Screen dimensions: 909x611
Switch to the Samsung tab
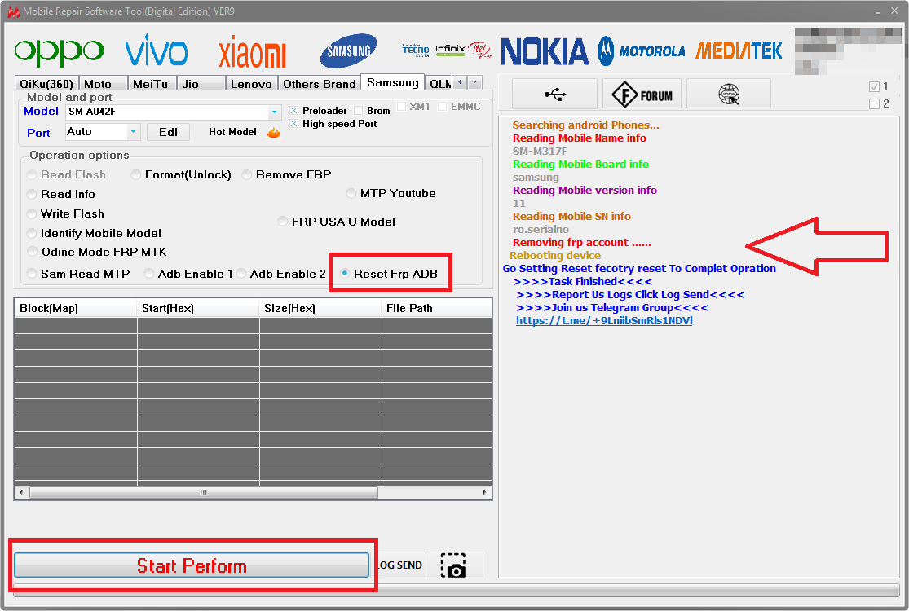tap(392, 82)
